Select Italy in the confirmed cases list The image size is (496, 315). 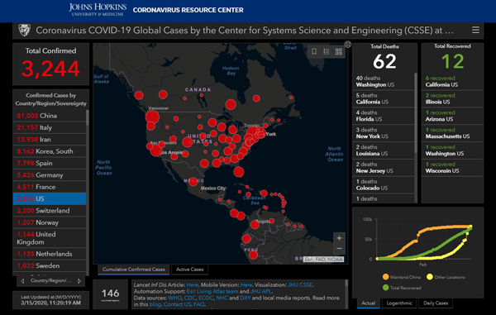pyautogui.click(x=50, y=127)
